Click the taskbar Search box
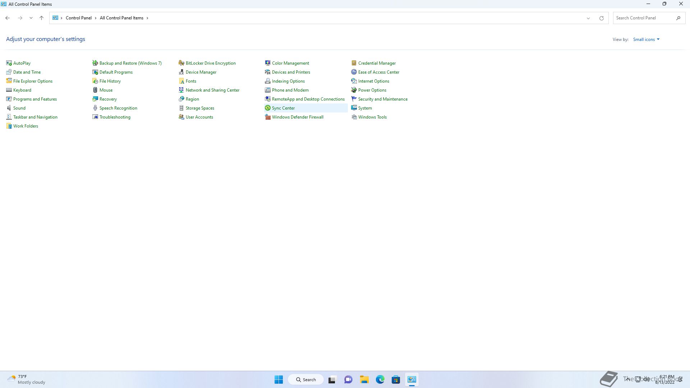The image size is (690, 388). point(306,379)
